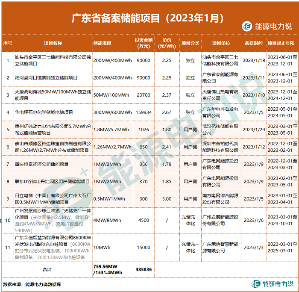Select the 单价(元/Wh) column header
The height and width of the screenshot is (292, 299).
click(x=167, y=44)
